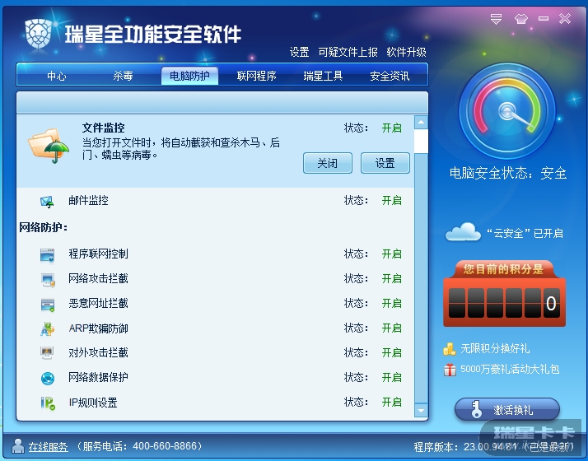
Task: Select the IP规则设置 row label
Action: tap(93, 403)
